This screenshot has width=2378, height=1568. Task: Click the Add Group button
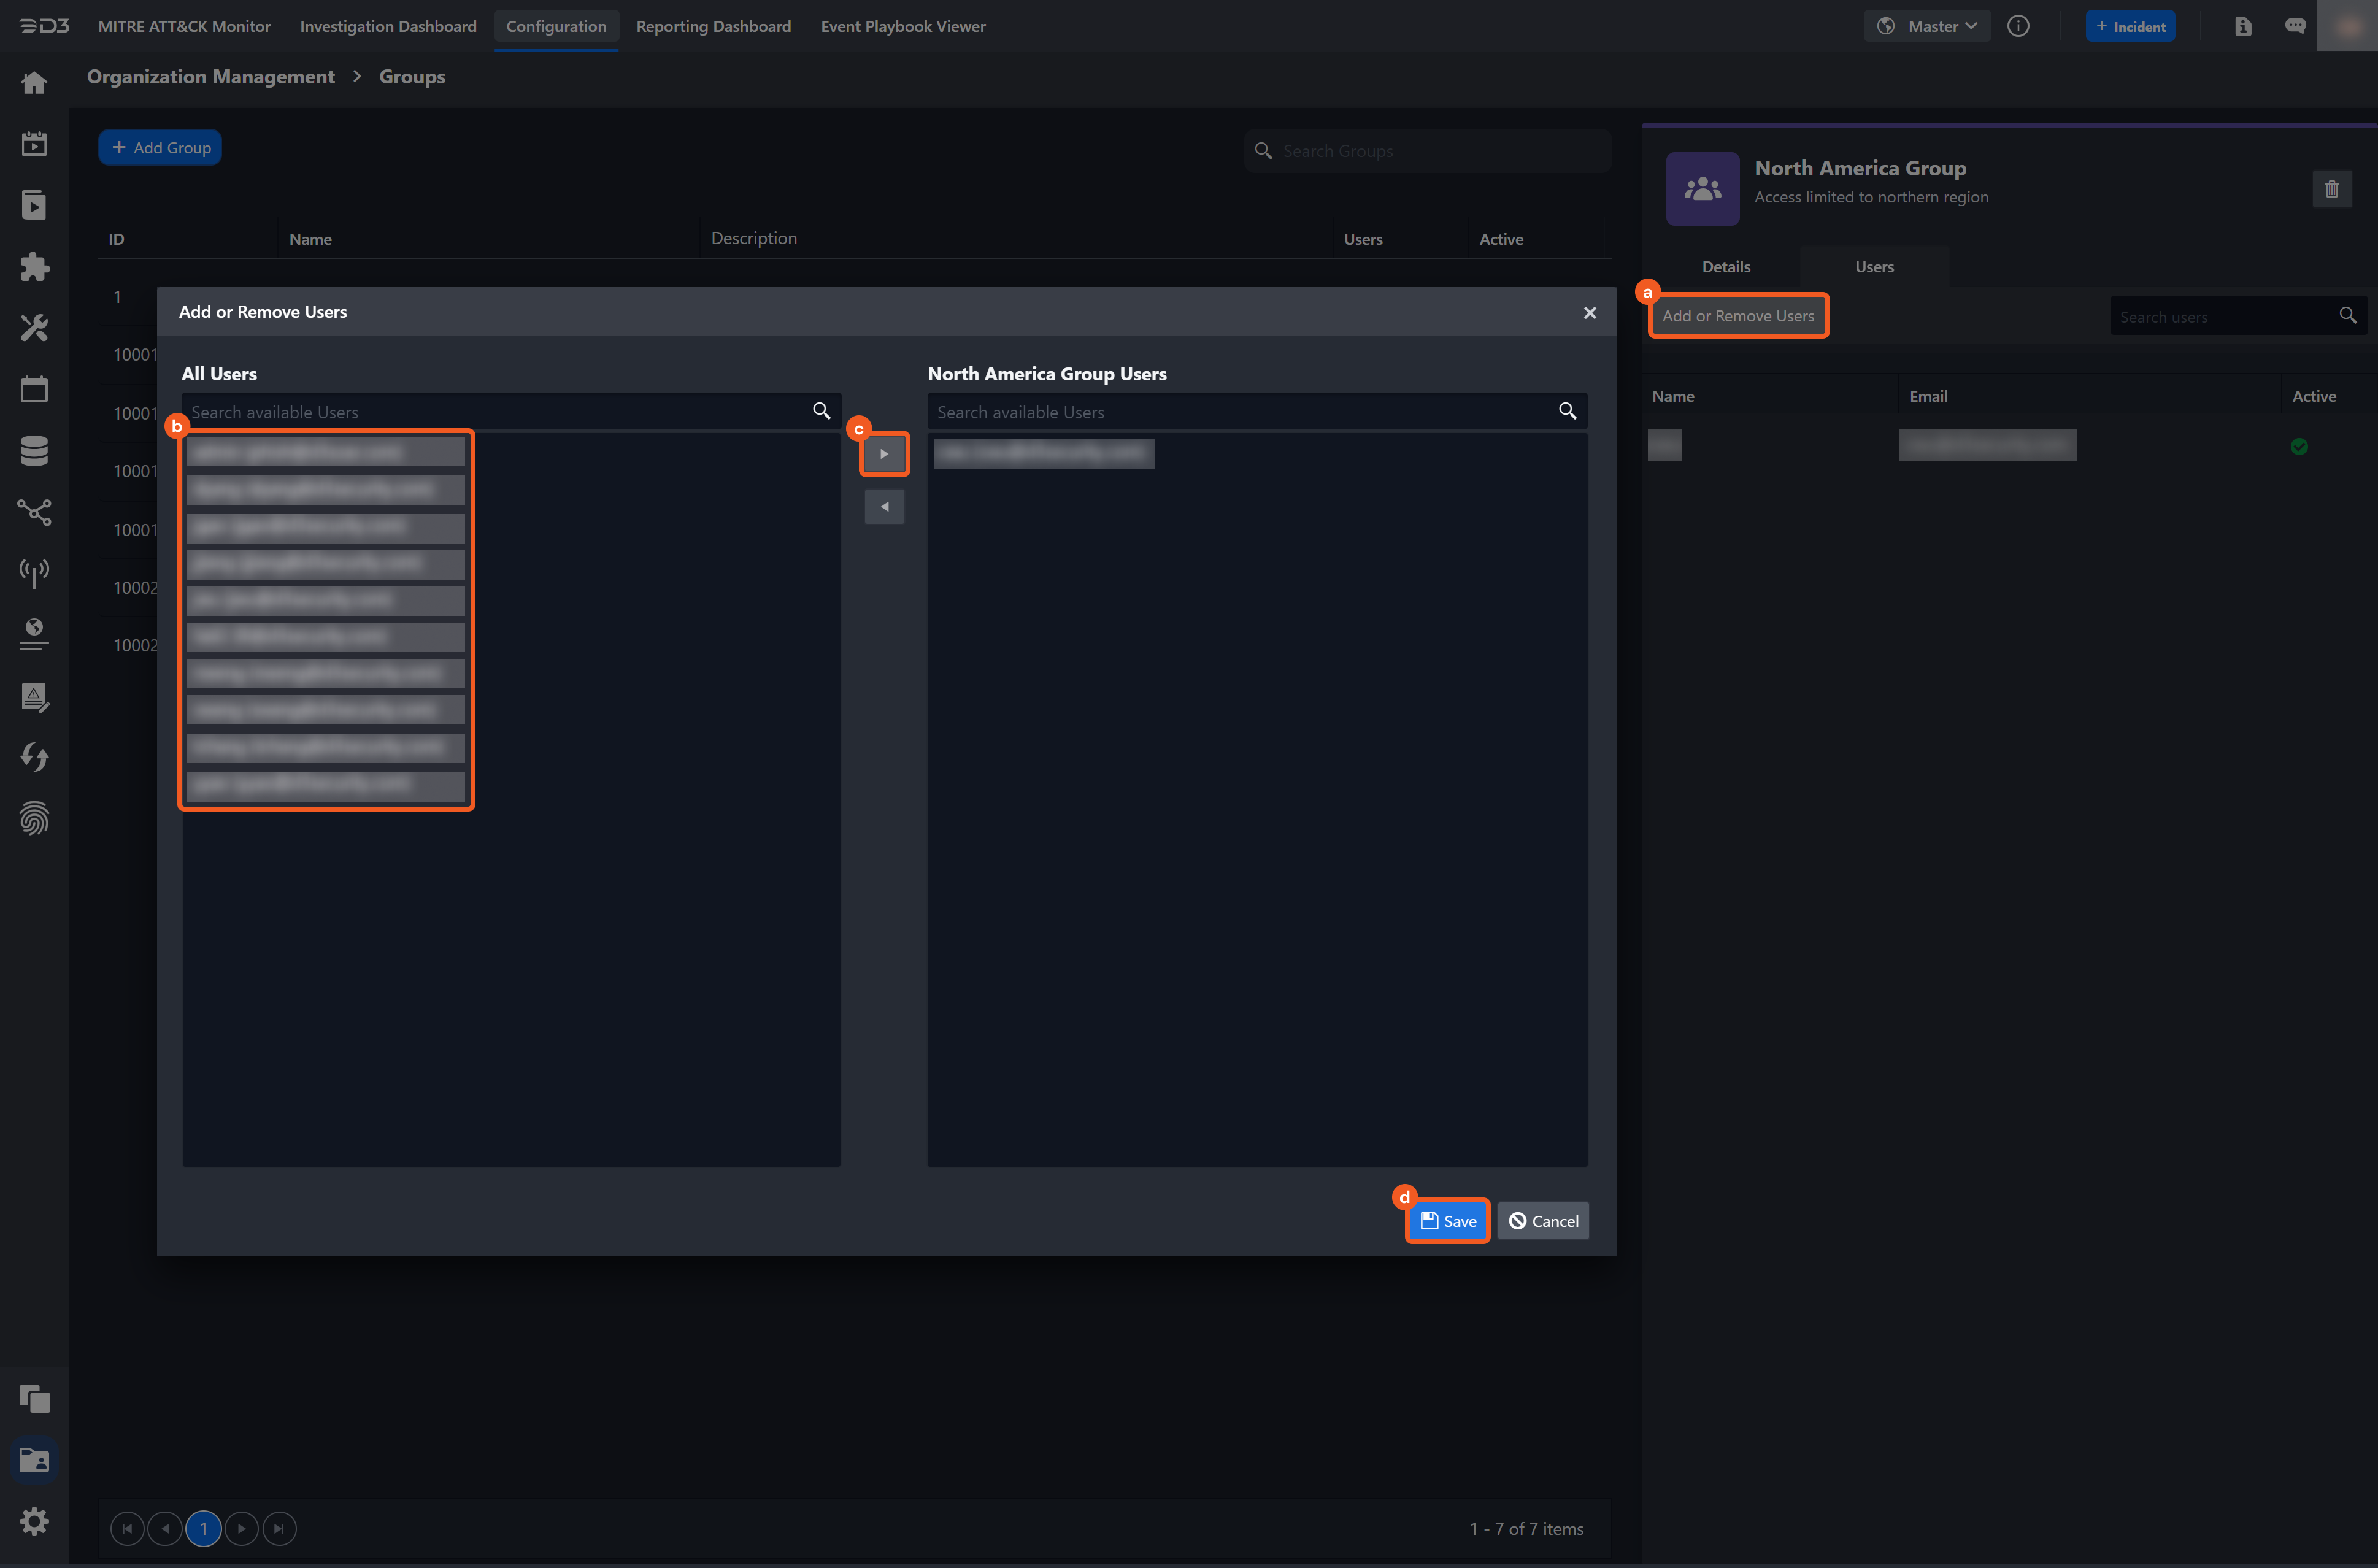[x=160, y=148]
